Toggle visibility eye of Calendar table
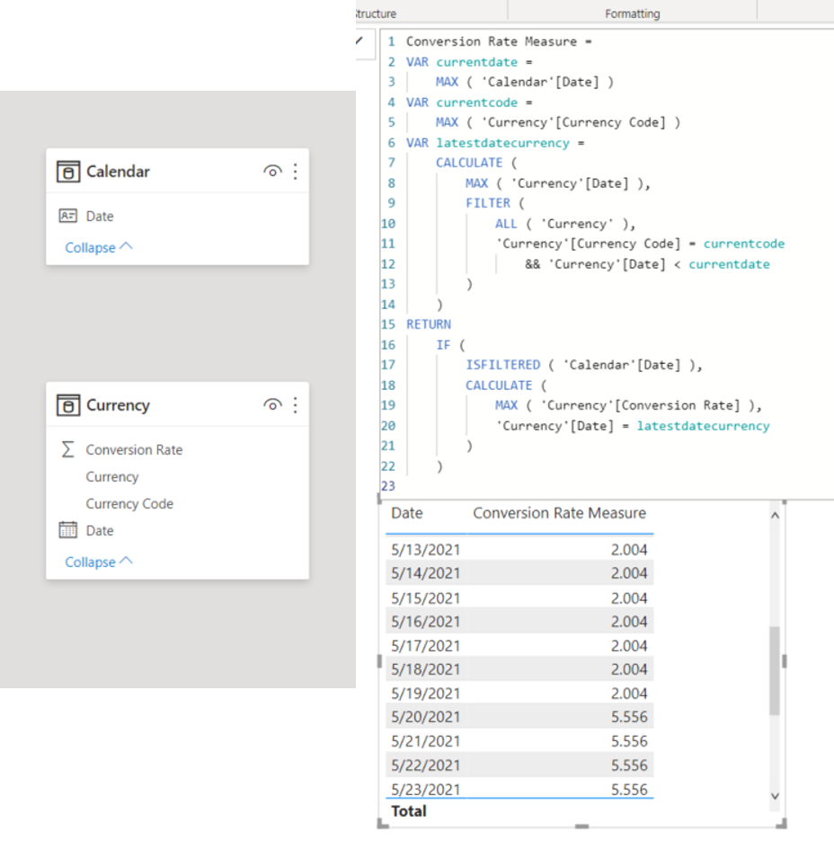The height and width of the screenshot is (849, 834). tap(272, 172)
